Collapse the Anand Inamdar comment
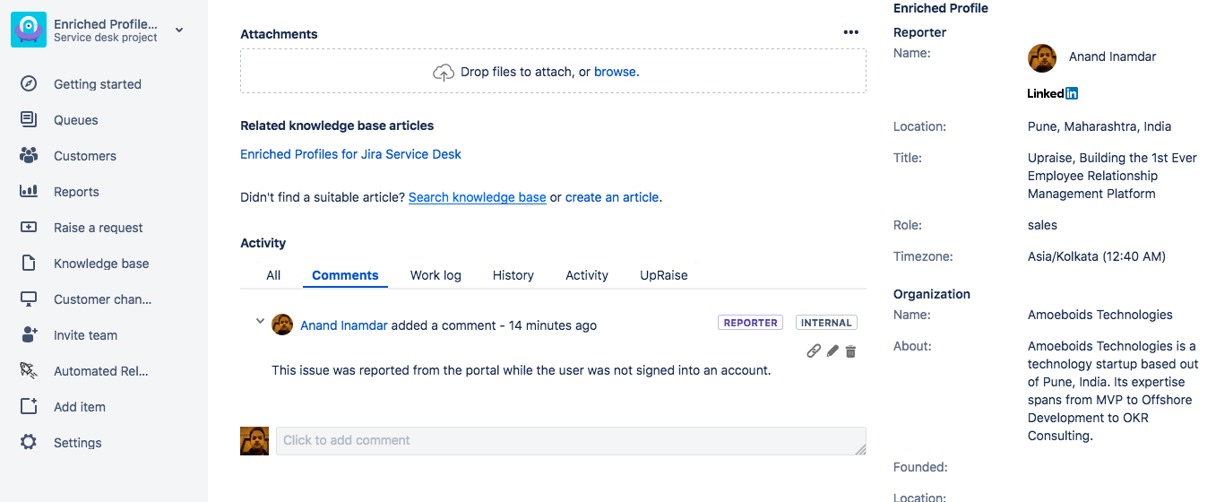Screen dimensions: 1216x502 (x=260, y=321)
